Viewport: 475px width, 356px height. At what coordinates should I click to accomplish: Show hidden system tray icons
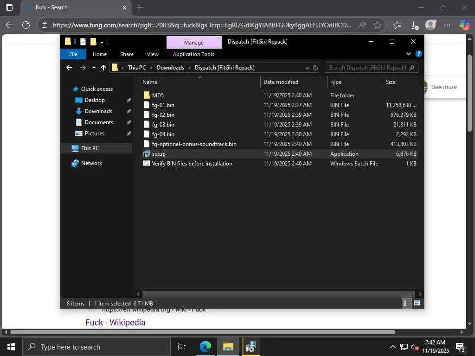pos(392,347)
